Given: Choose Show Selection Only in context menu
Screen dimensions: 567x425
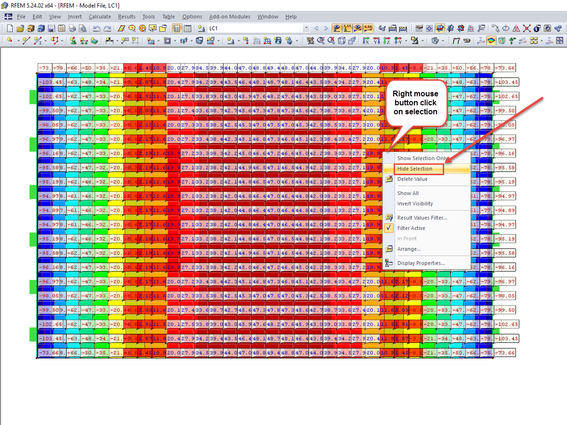Looking at the screenshot, I should 427,158.
